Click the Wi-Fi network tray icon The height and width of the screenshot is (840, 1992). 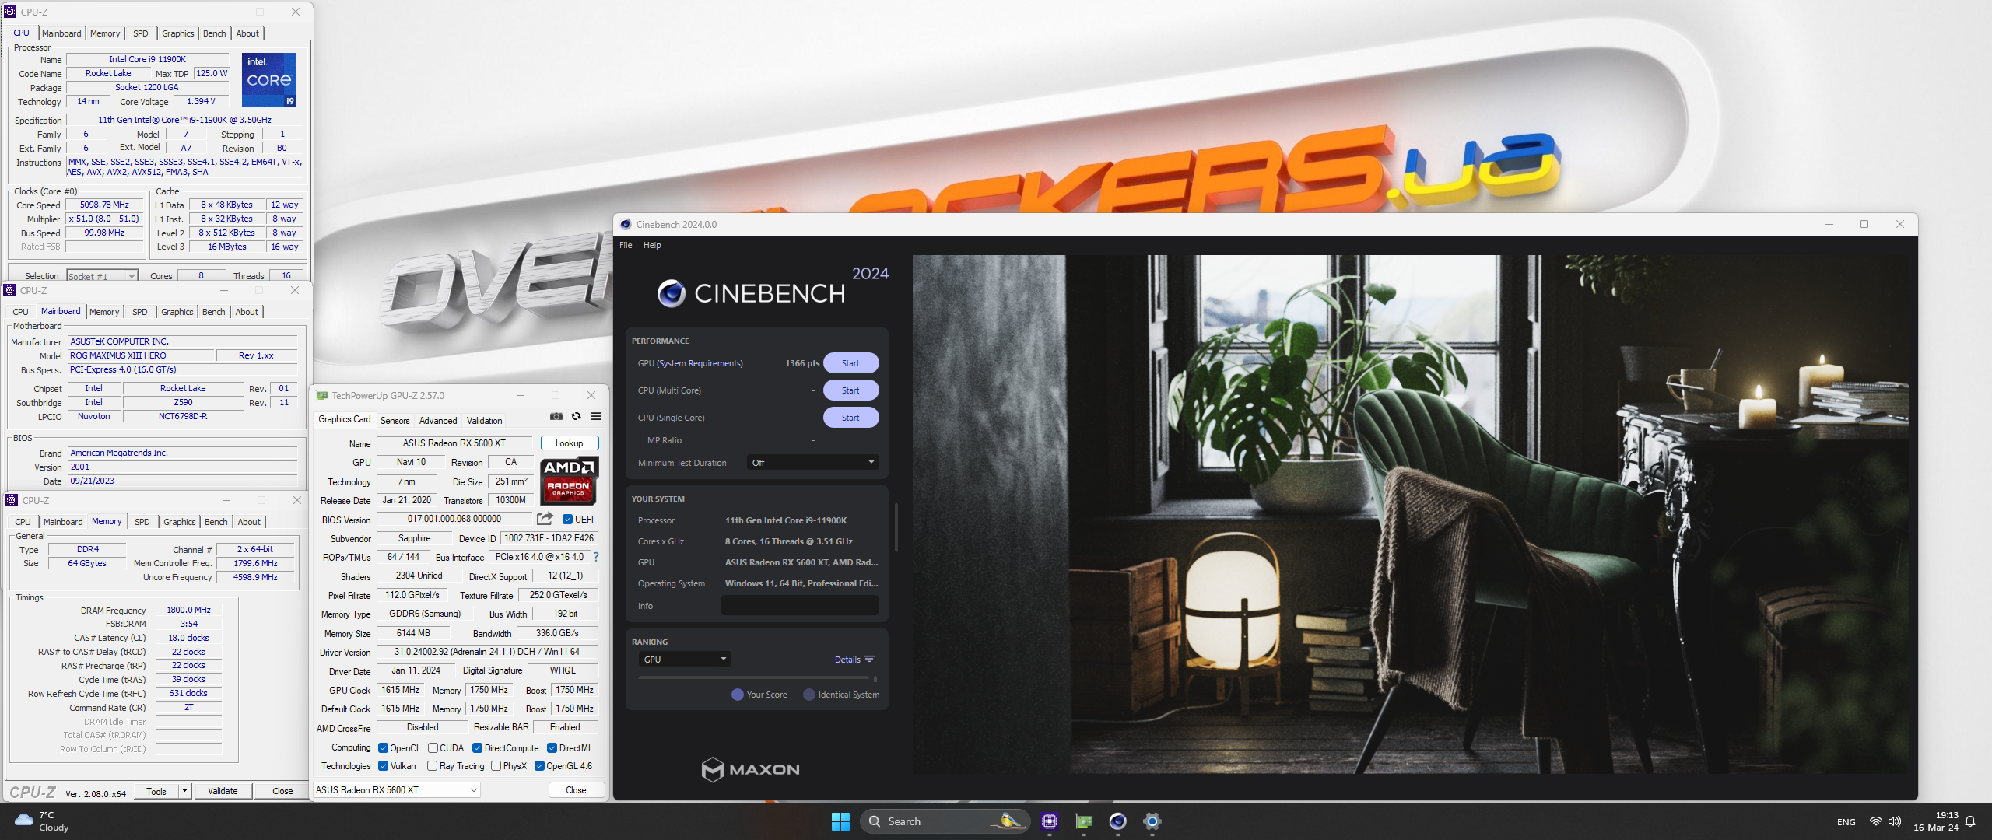(x=1875, y=821)
